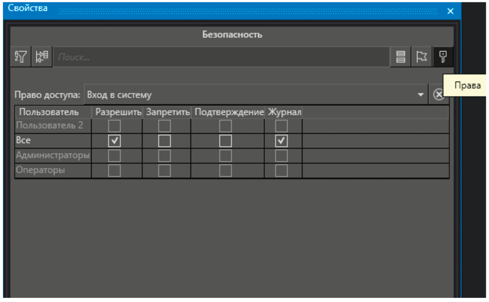Viewport: 489px width, 302px height.
Task: Click into the Поиск search field
Action: (x=221, y=58)
